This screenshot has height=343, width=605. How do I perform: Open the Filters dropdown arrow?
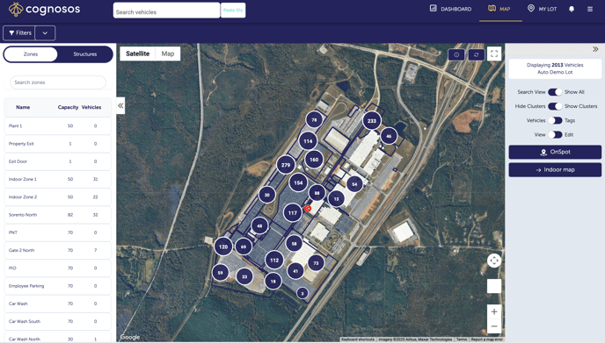click(x=45, y=33)
